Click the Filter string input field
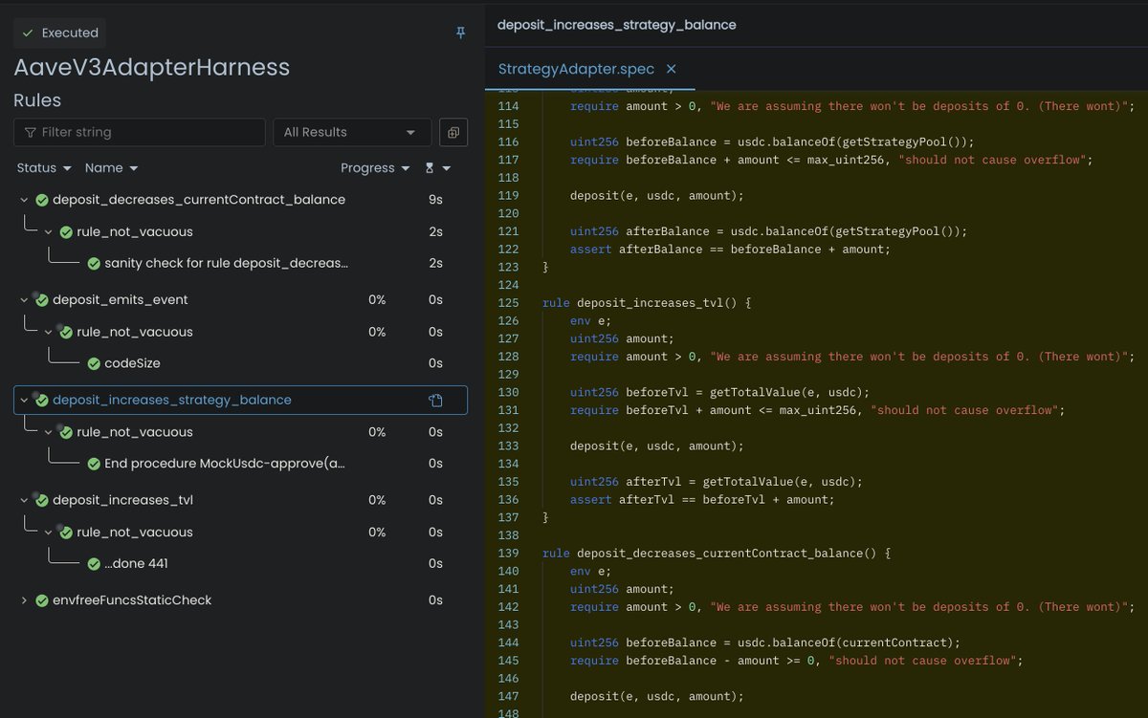1148x718 pixels. click(140, 132)
